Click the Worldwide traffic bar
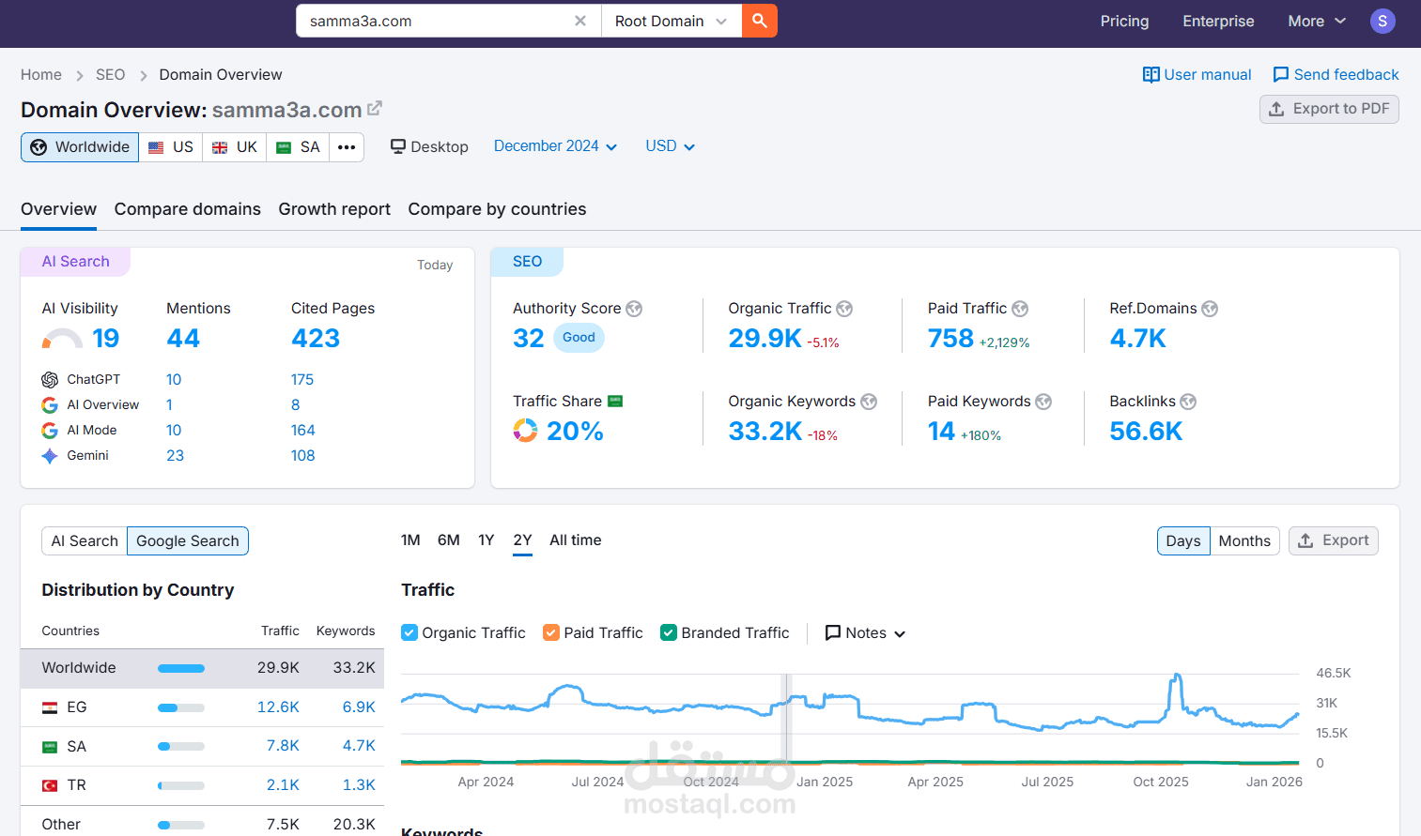 181,668
